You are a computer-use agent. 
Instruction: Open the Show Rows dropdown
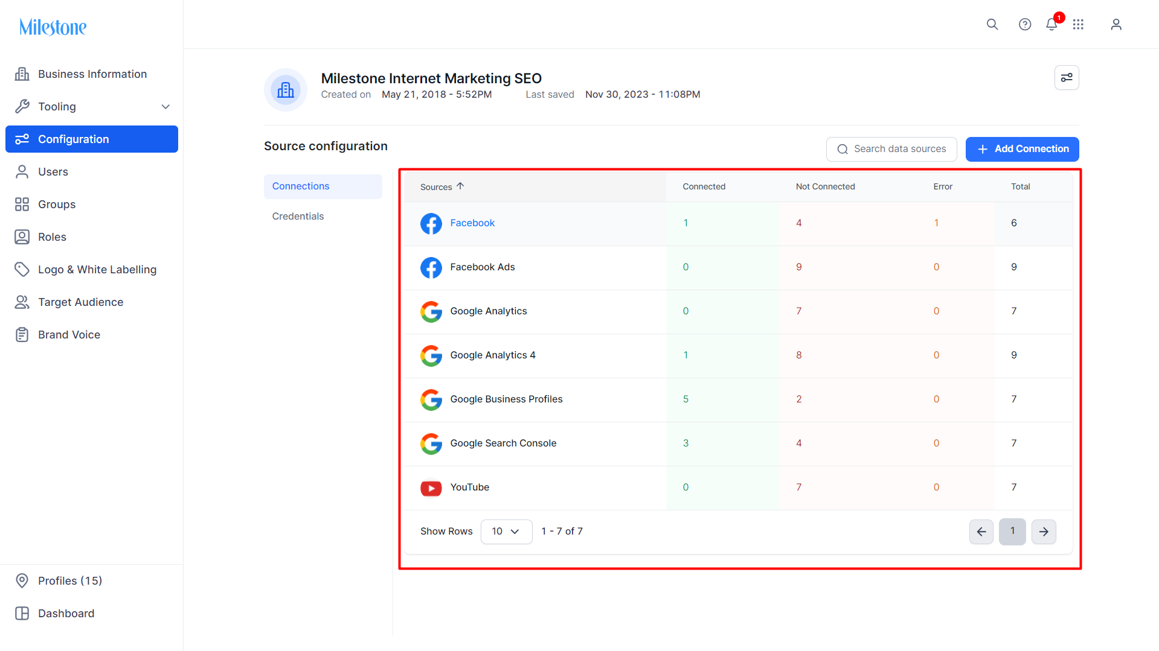pyautogui.click(x=506, y=532)
